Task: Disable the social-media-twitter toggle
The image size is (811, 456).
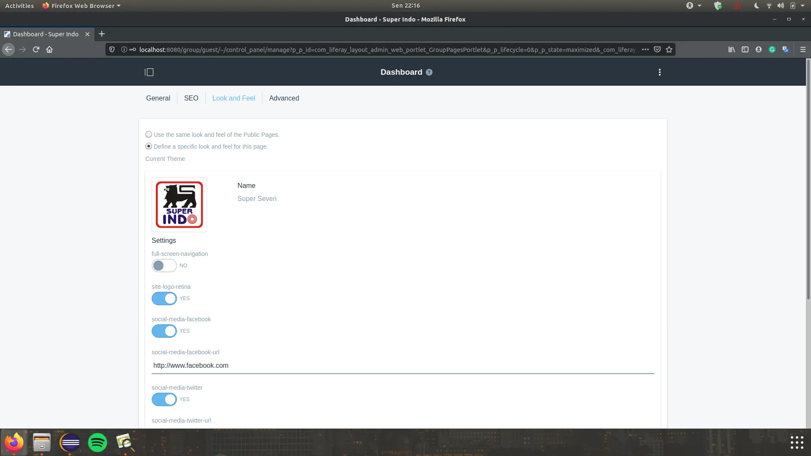Action: coord(164,399)
